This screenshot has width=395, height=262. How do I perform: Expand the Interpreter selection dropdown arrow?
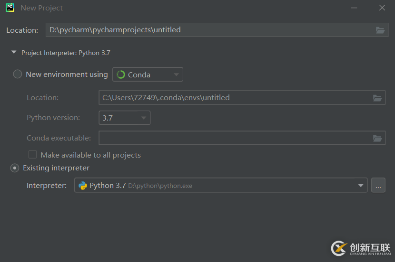pos(361,186)
